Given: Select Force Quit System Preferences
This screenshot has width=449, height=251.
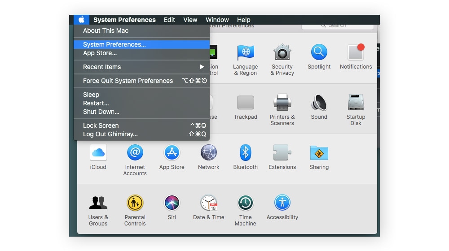Looking at the screenshot, I should pos(142,81).
